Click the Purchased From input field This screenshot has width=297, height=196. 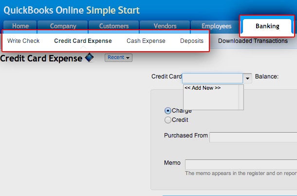click(253, 137)
